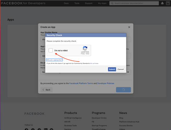Open the reCAPTCHA Terms link
This screenshot has width=171, height=130.
(87, 54)
